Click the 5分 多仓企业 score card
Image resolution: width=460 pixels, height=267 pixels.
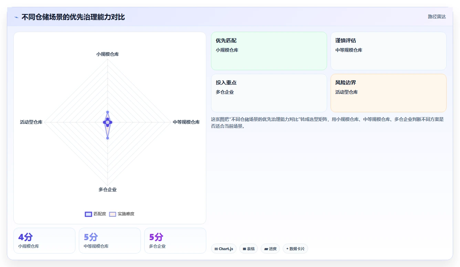pos(175,240)
